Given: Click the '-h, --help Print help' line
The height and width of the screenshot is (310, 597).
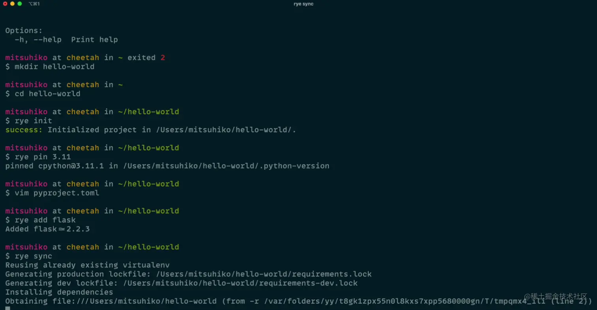Looking at the screenshot, I should tap(66, 39).
